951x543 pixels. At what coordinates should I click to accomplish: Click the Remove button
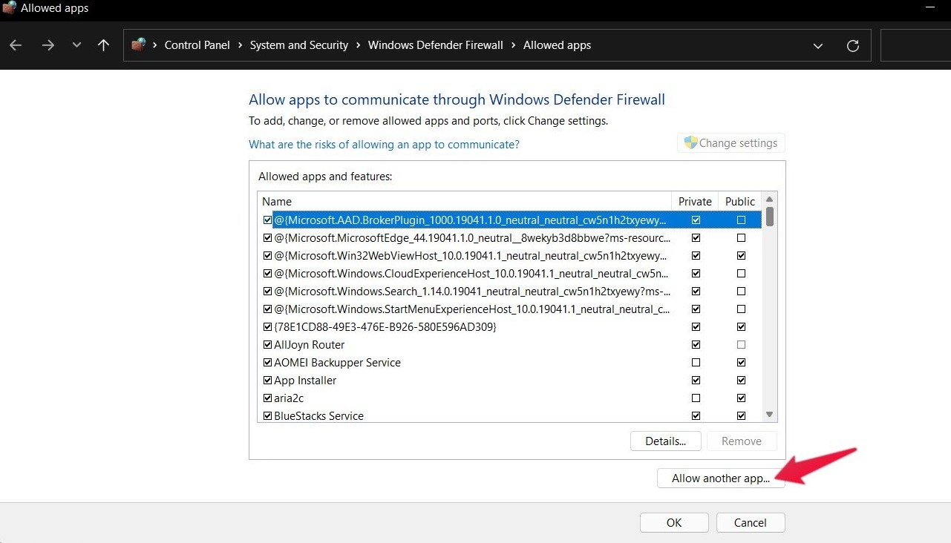[x=742, y=441]
